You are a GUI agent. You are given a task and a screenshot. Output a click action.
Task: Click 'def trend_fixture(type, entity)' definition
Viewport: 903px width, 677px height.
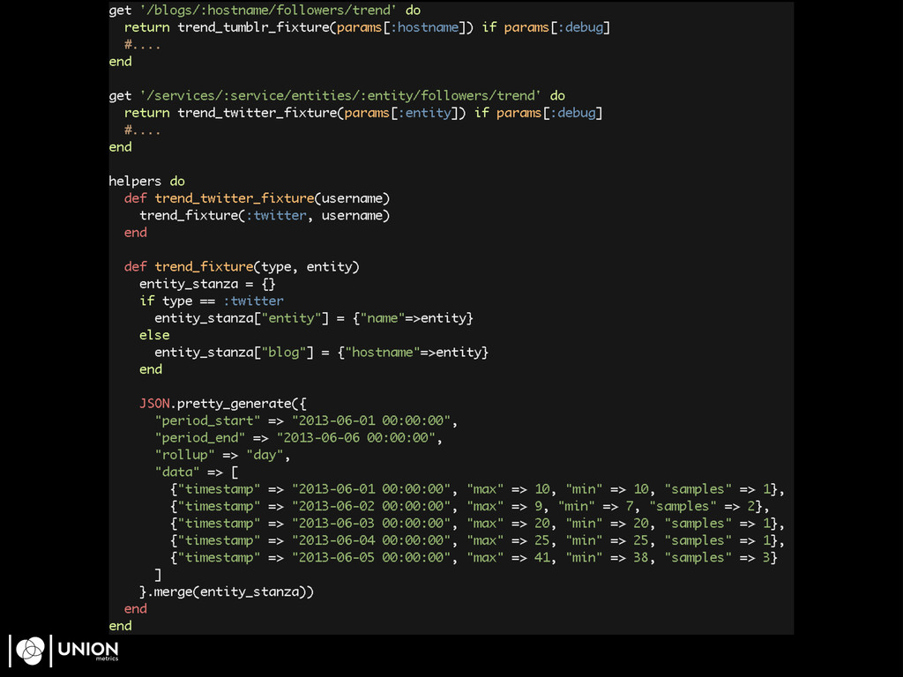point(242,267)
